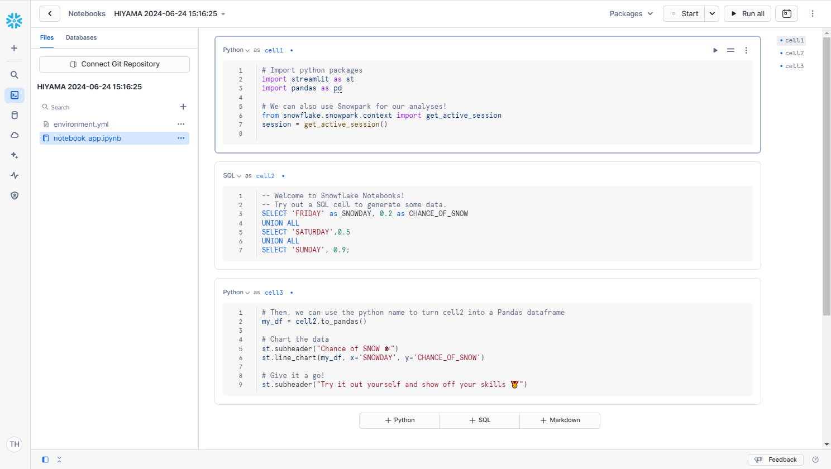Change cell1 language Python dropdown
The height and width of the screenshot is (469, 831).
click(x=236, y=50)
